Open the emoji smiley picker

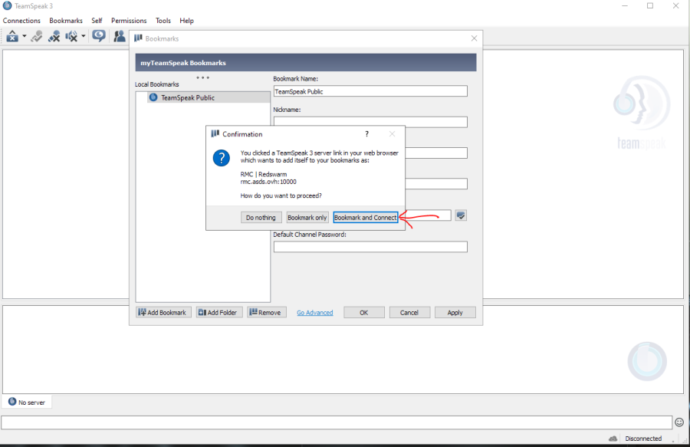679,422
